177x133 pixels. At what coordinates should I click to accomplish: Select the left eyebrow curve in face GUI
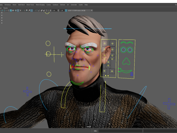click(124, 42)
